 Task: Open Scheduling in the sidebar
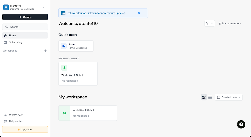click(25, 42)
